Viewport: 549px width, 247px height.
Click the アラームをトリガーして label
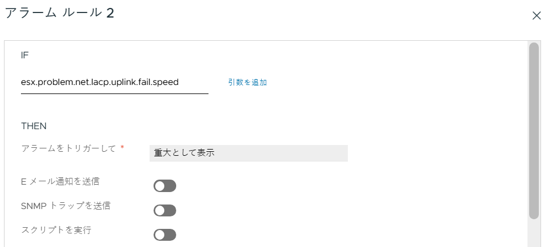click(69, 148)
